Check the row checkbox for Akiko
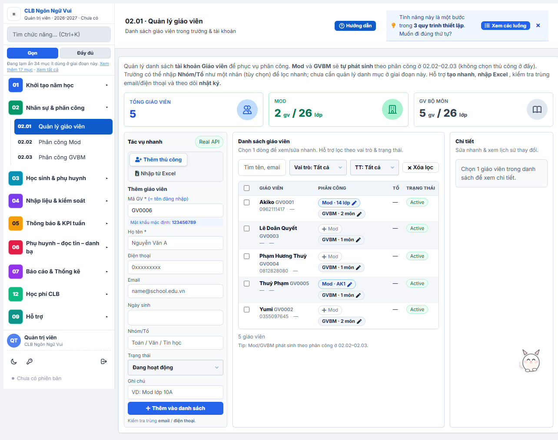Image resolution: width=558 pixels, height=440 pixels. pyautogui.click(x=247, y=202)
